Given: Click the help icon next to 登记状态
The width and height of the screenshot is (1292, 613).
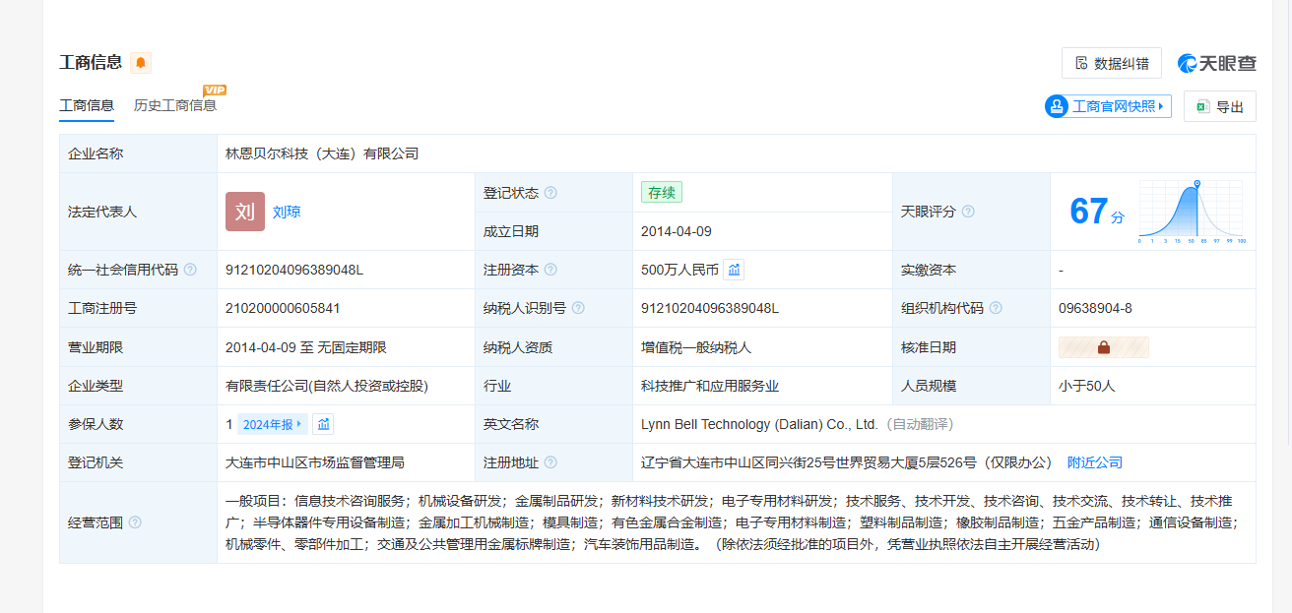Looking at the screenshot, I should coord(550,193).
